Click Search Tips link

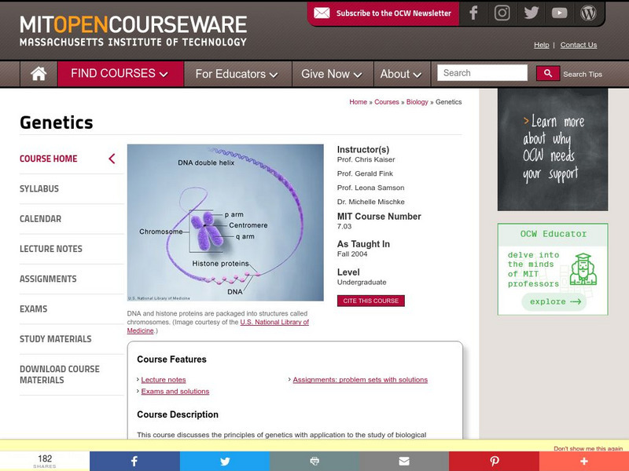(x=583, y=74)
